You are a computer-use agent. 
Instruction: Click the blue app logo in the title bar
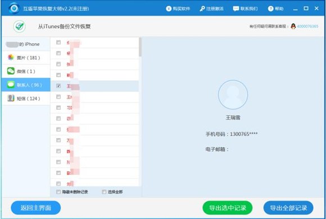(14, 8)
